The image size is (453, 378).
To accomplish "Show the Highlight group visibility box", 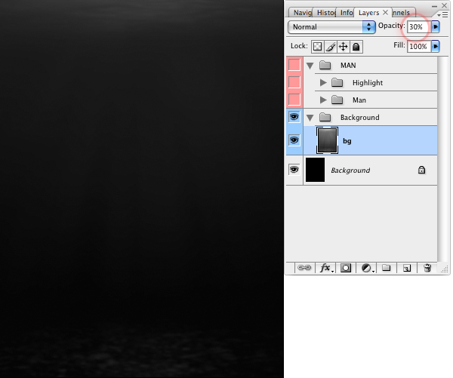I will (294, 82).
